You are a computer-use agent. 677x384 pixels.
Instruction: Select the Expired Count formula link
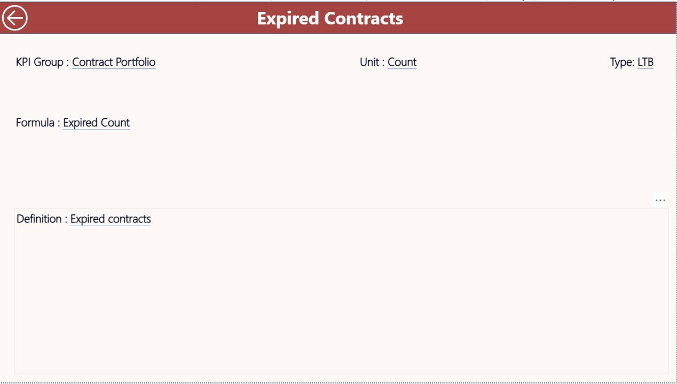[x=96, y=123]
